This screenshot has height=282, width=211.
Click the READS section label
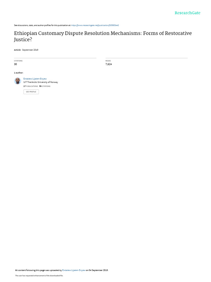(x=108, y=61)
